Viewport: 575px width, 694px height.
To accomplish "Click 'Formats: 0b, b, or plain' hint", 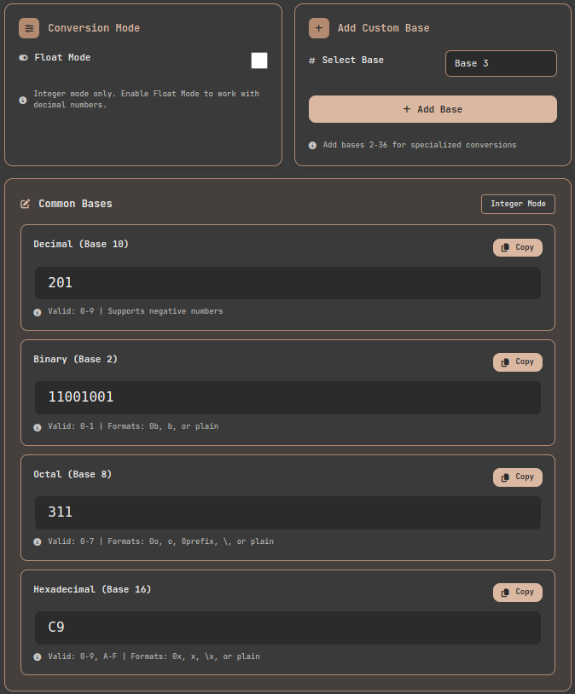I will [x=163, y=426].
